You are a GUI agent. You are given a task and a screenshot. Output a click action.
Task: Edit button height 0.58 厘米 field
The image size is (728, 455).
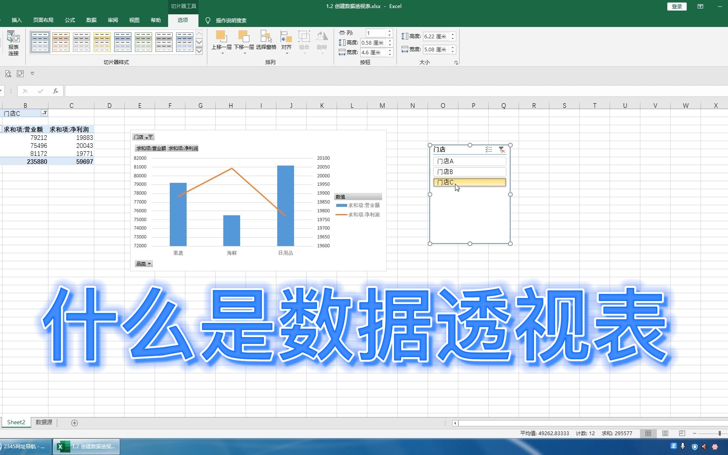pyautogui.click(x=373, y=43)
